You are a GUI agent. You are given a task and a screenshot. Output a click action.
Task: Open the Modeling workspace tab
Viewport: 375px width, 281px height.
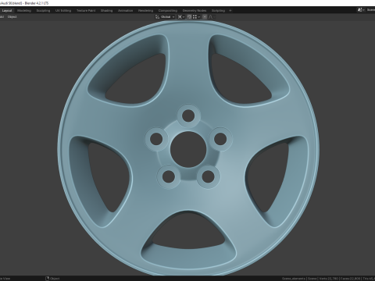(24, 11)
